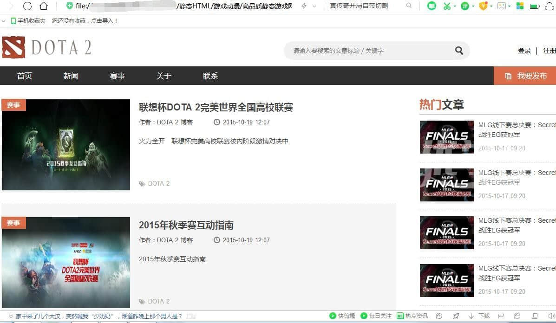Image resolution: width=556 pixels, height=323 pixels.
Task: Click the 我要发布 publish button
Action: point(525,76)
